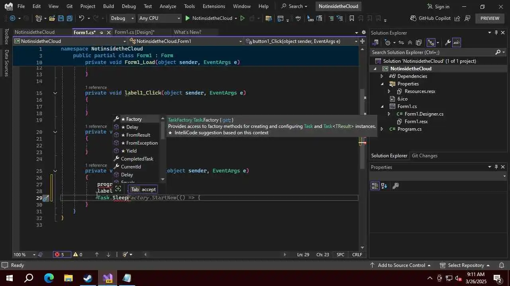Click the New Item toolbar icon

pos(39,18)
